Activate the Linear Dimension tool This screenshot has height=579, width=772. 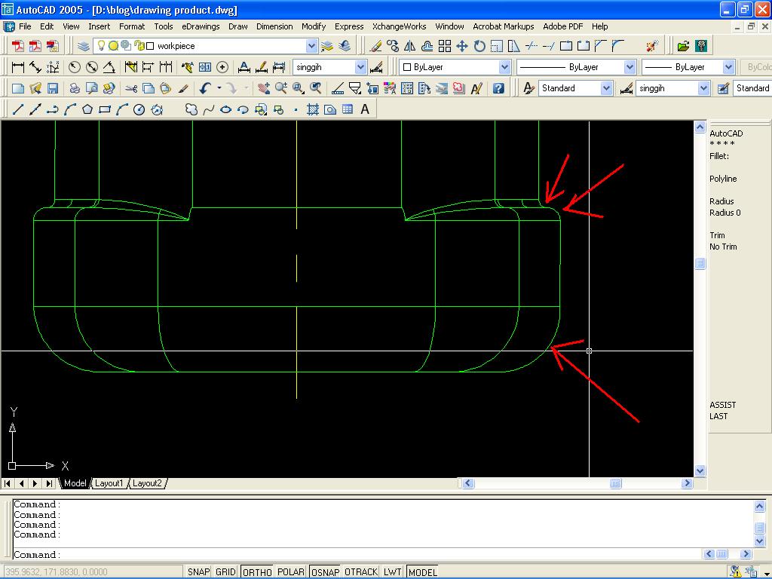[x=17, y=66]
